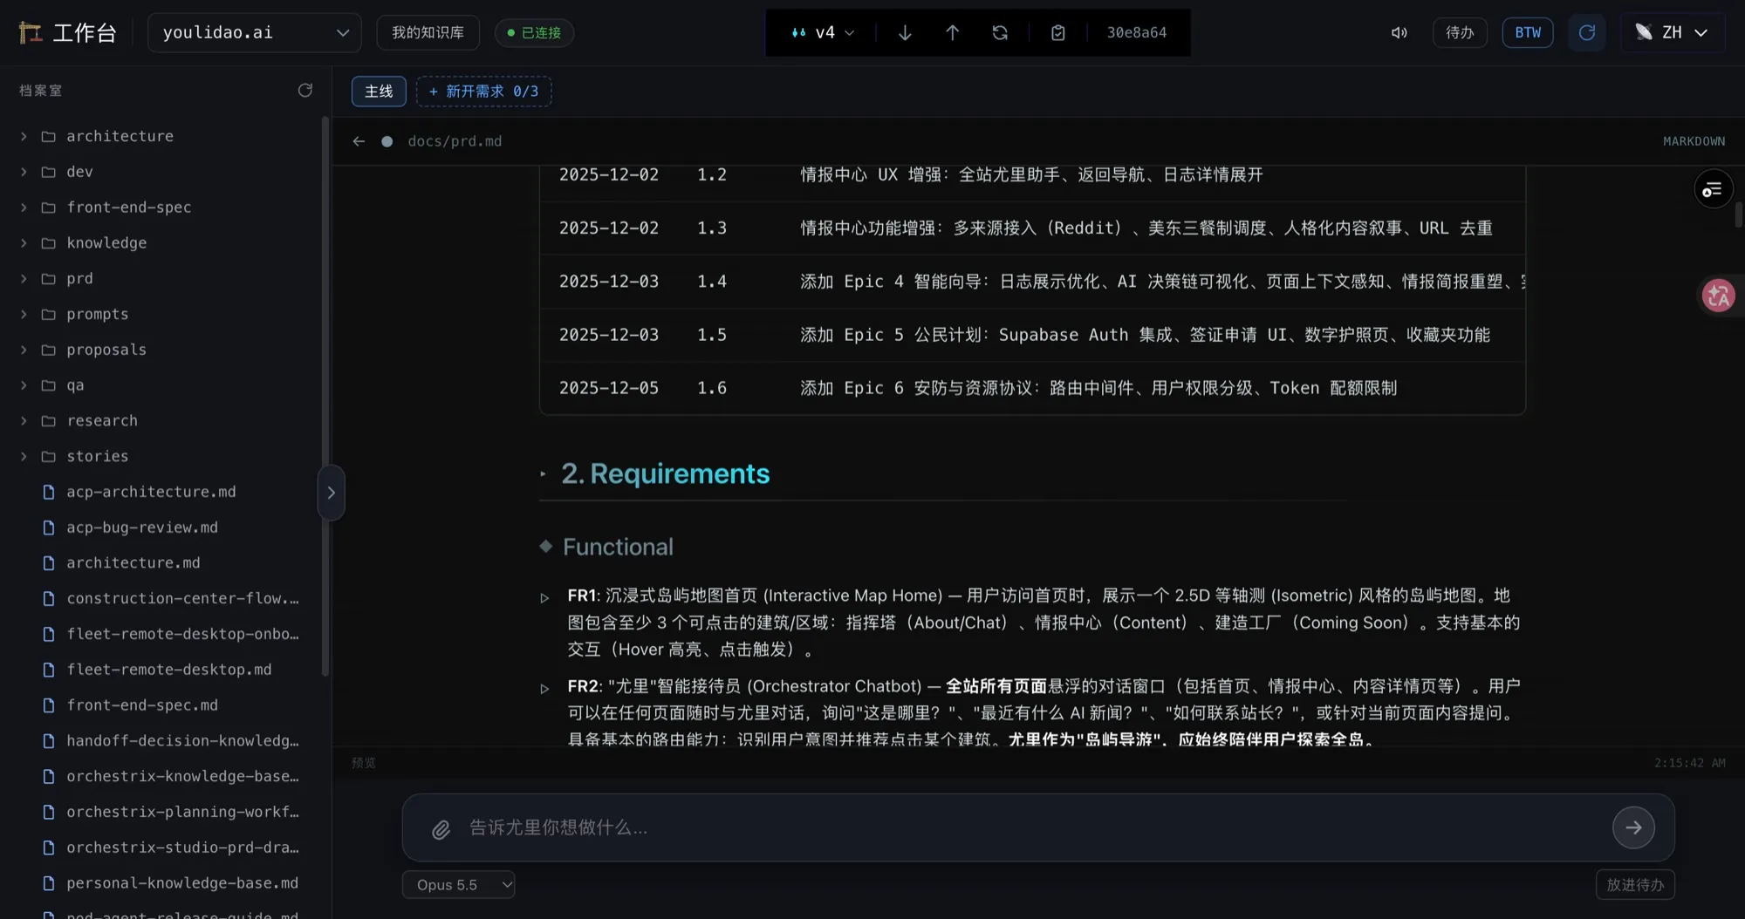Open the outline icon at right
The image size is (1745, 919).
tap(1713, 189)
